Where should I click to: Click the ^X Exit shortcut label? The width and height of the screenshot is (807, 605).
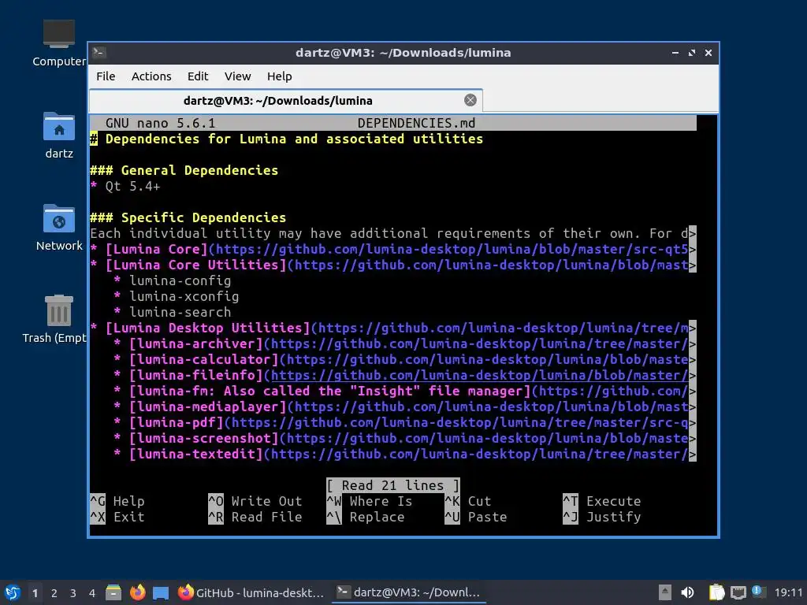pos(117,517)
